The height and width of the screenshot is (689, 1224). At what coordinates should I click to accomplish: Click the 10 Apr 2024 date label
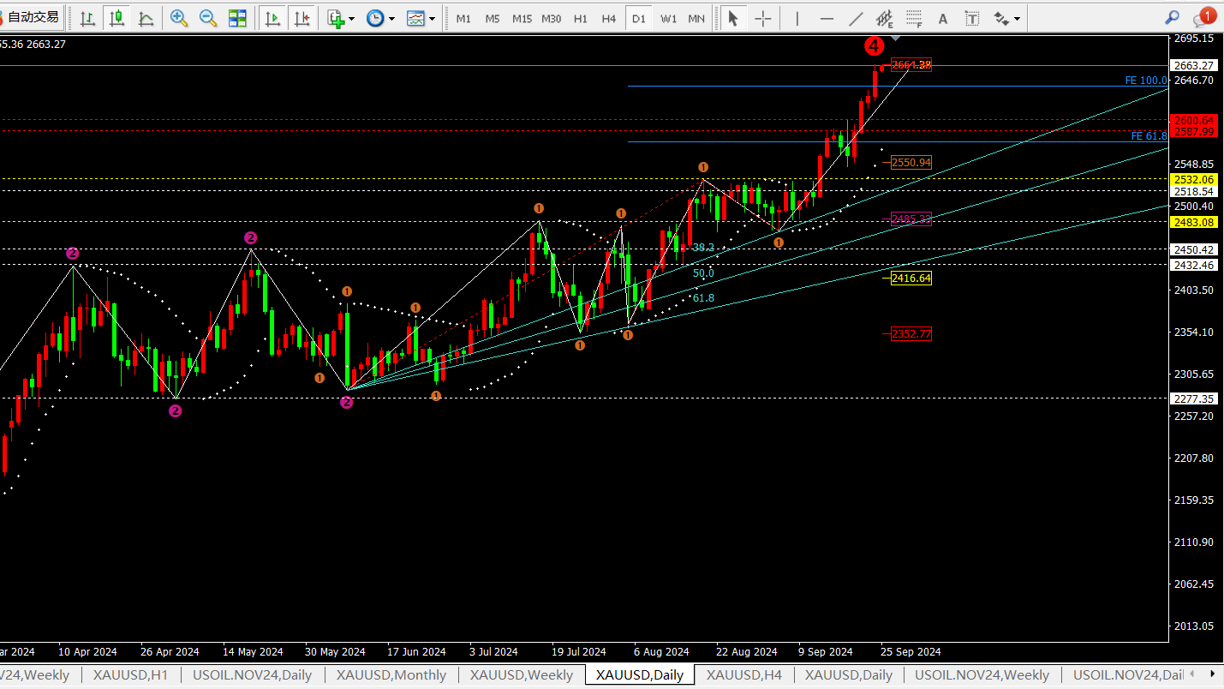click(x=87, y=652)
